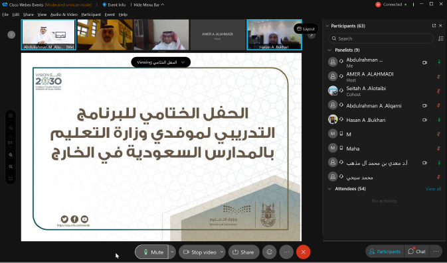Click Stop video button

click(199, 252)
